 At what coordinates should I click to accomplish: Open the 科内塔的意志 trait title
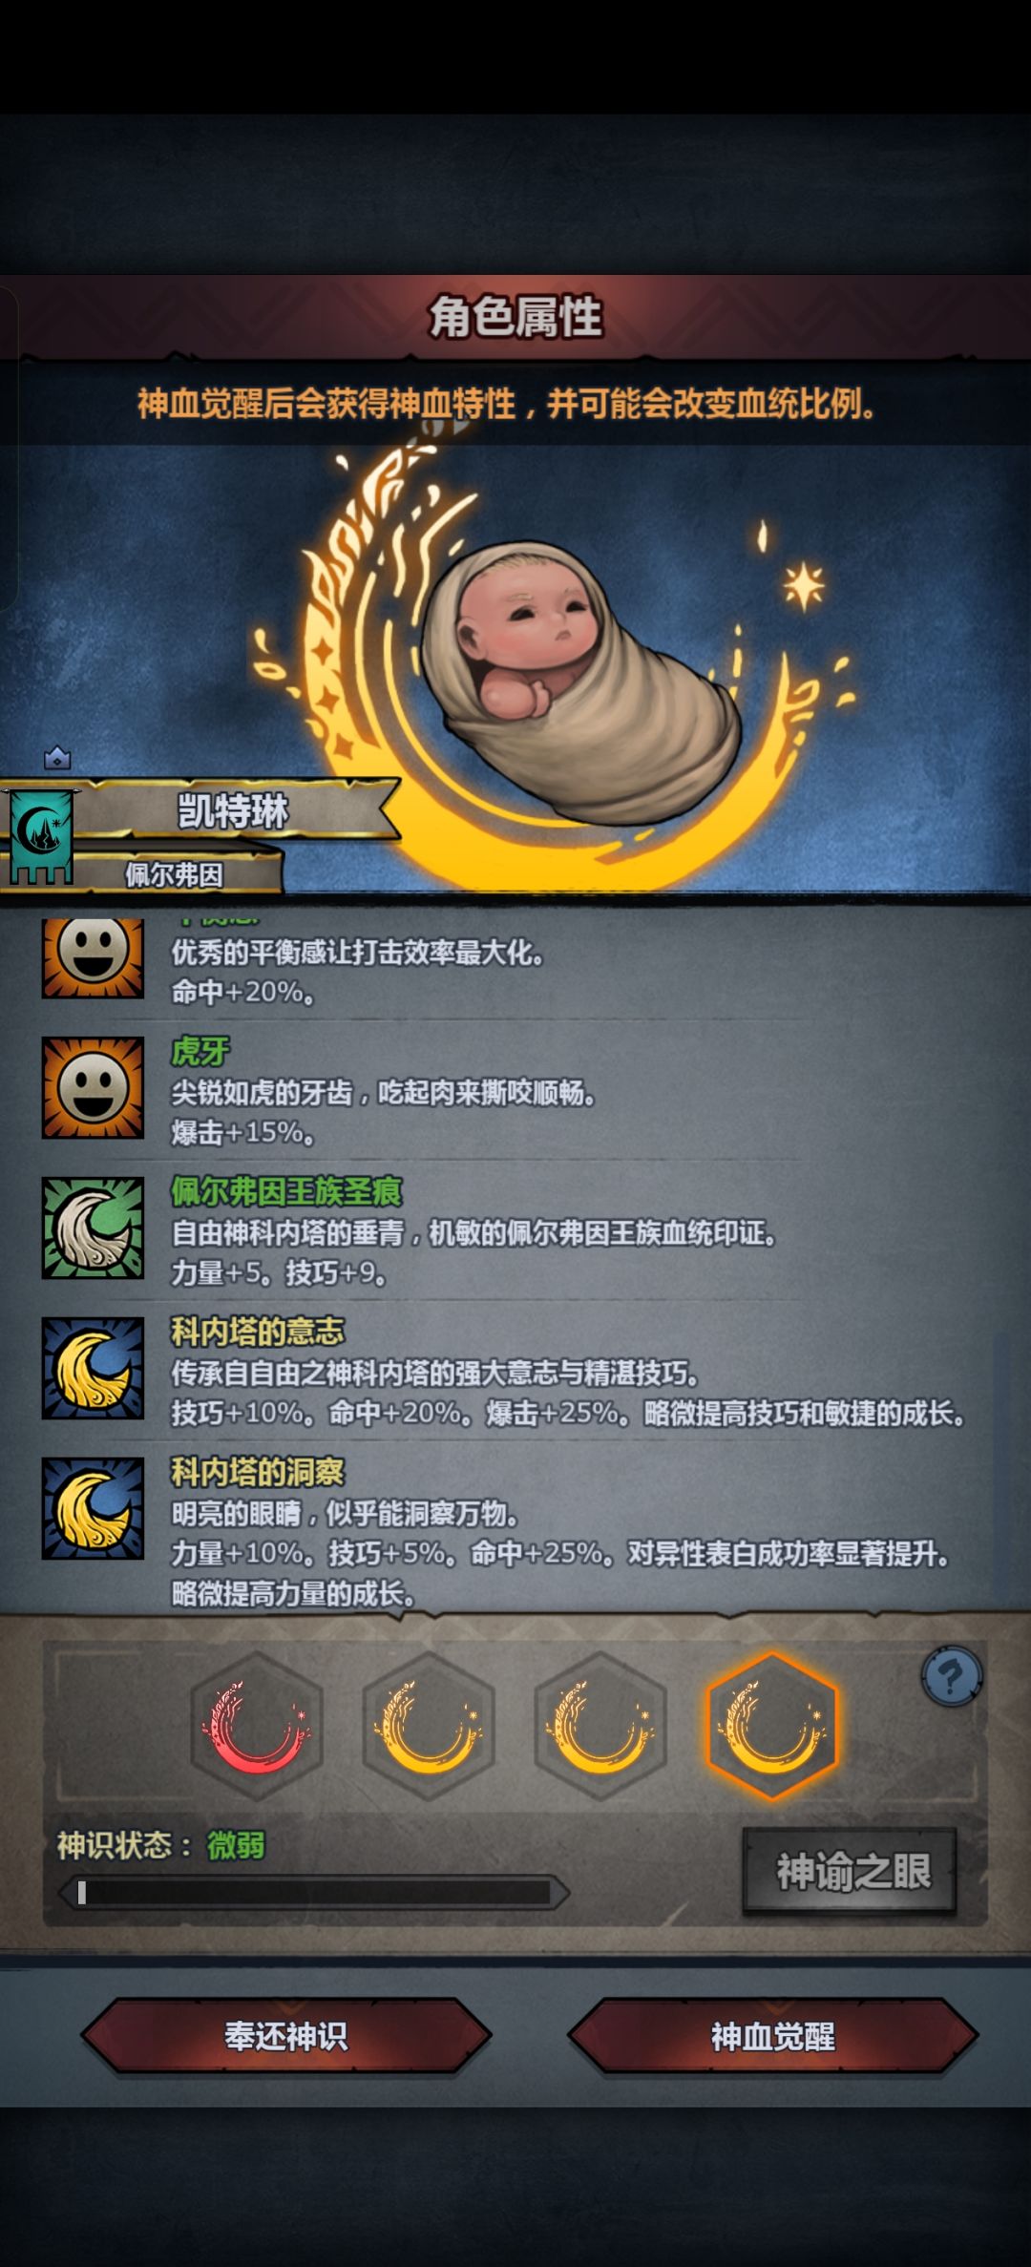[x=258, y=1331]
